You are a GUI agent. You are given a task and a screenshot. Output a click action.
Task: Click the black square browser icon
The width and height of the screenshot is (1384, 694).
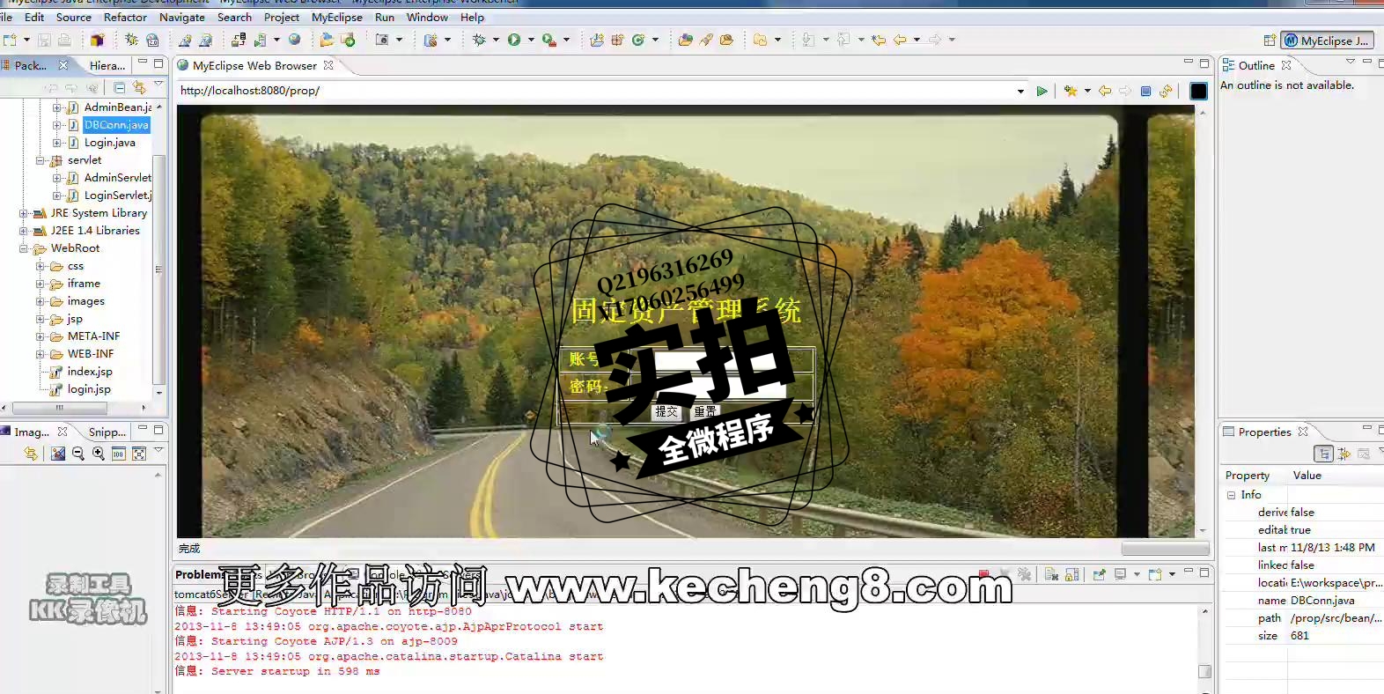(x=1198, y=91)
